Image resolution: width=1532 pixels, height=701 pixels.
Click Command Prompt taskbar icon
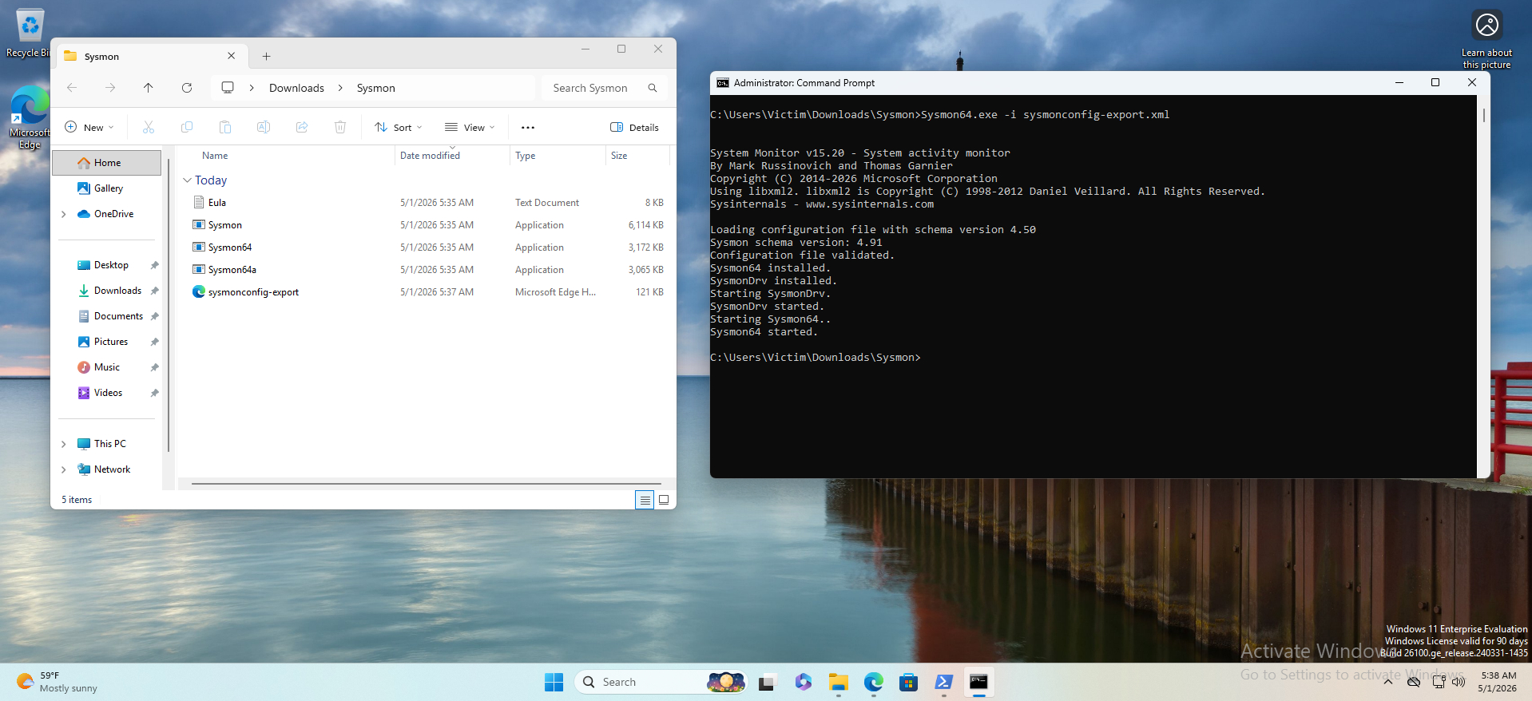click(978, 682)
